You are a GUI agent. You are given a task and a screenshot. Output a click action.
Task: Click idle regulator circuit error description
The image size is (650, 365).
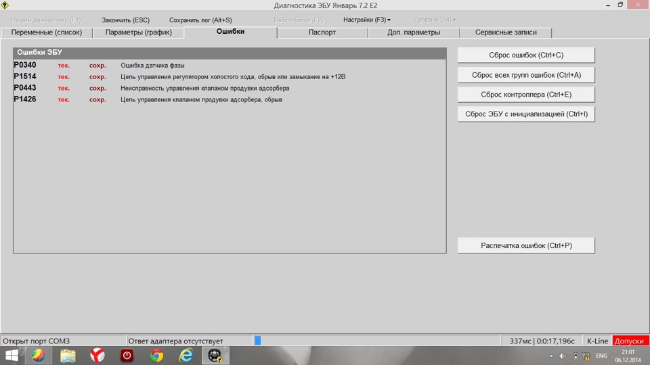pos(233,76)
